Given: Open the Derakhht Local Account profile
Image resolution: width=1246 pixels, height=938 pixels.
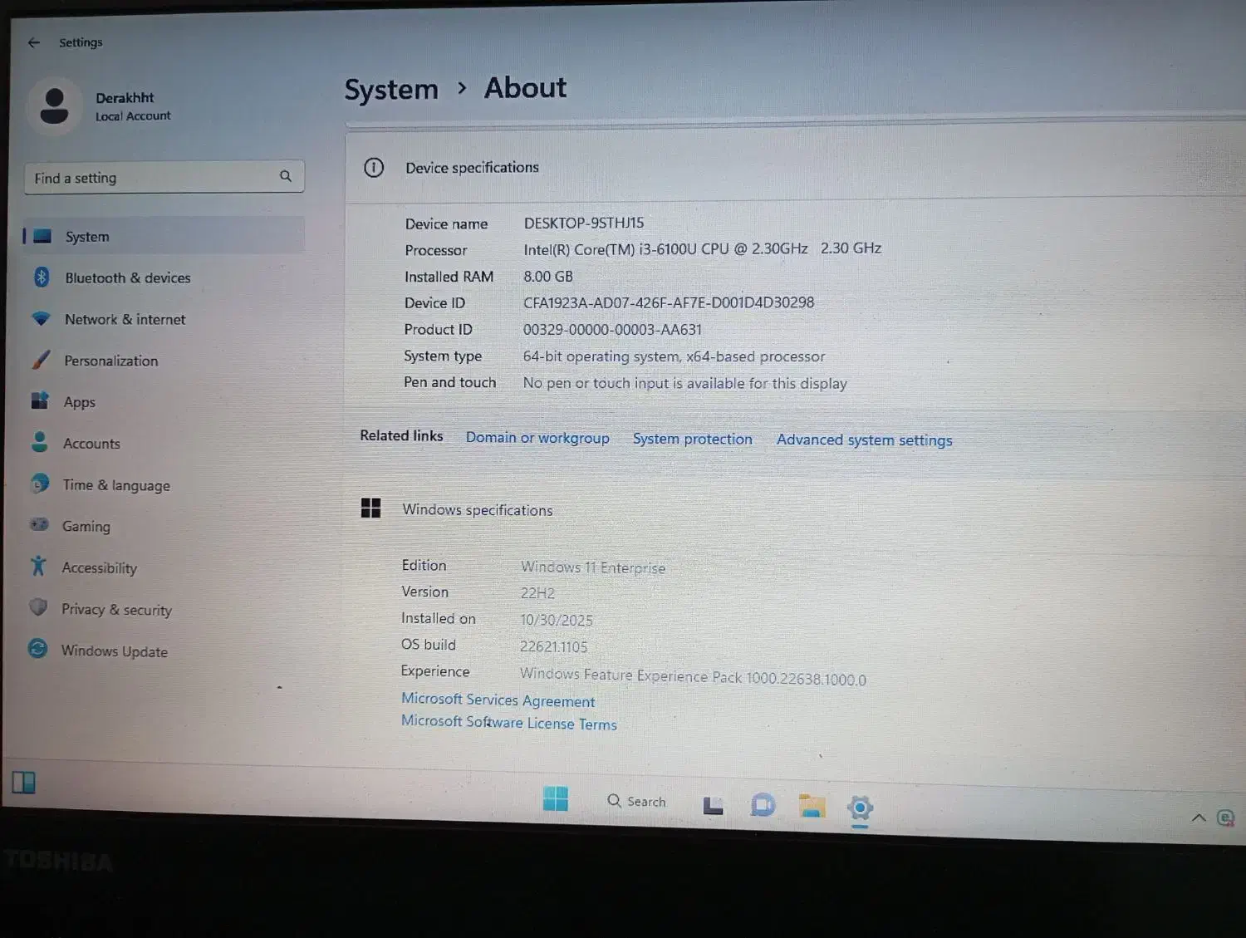Looking at the screenshot, I should pos(100,106).
